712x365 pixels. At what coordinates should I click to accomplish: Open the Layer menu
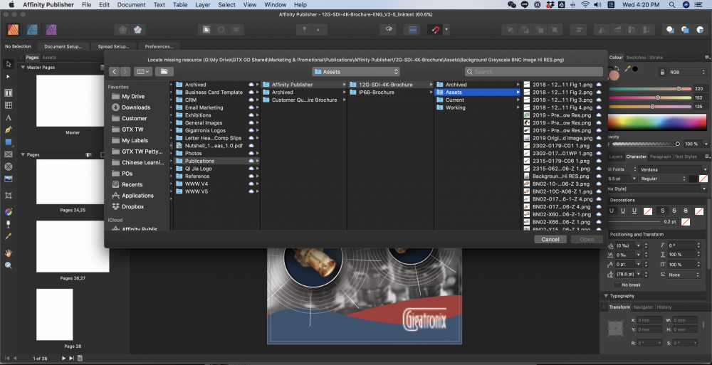[202, 5]
